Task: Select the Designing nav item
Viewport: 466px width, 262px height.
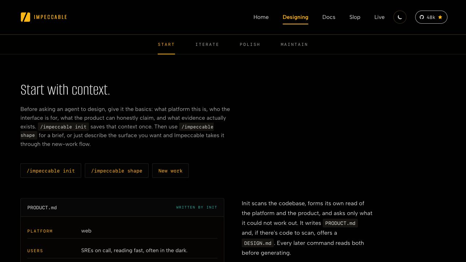Action: coord(296,17)
